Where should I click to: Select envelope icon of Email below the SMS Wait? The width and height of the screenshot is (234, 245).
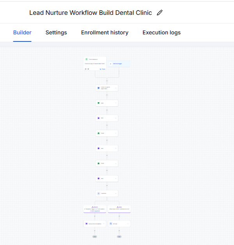pos(98,133)
